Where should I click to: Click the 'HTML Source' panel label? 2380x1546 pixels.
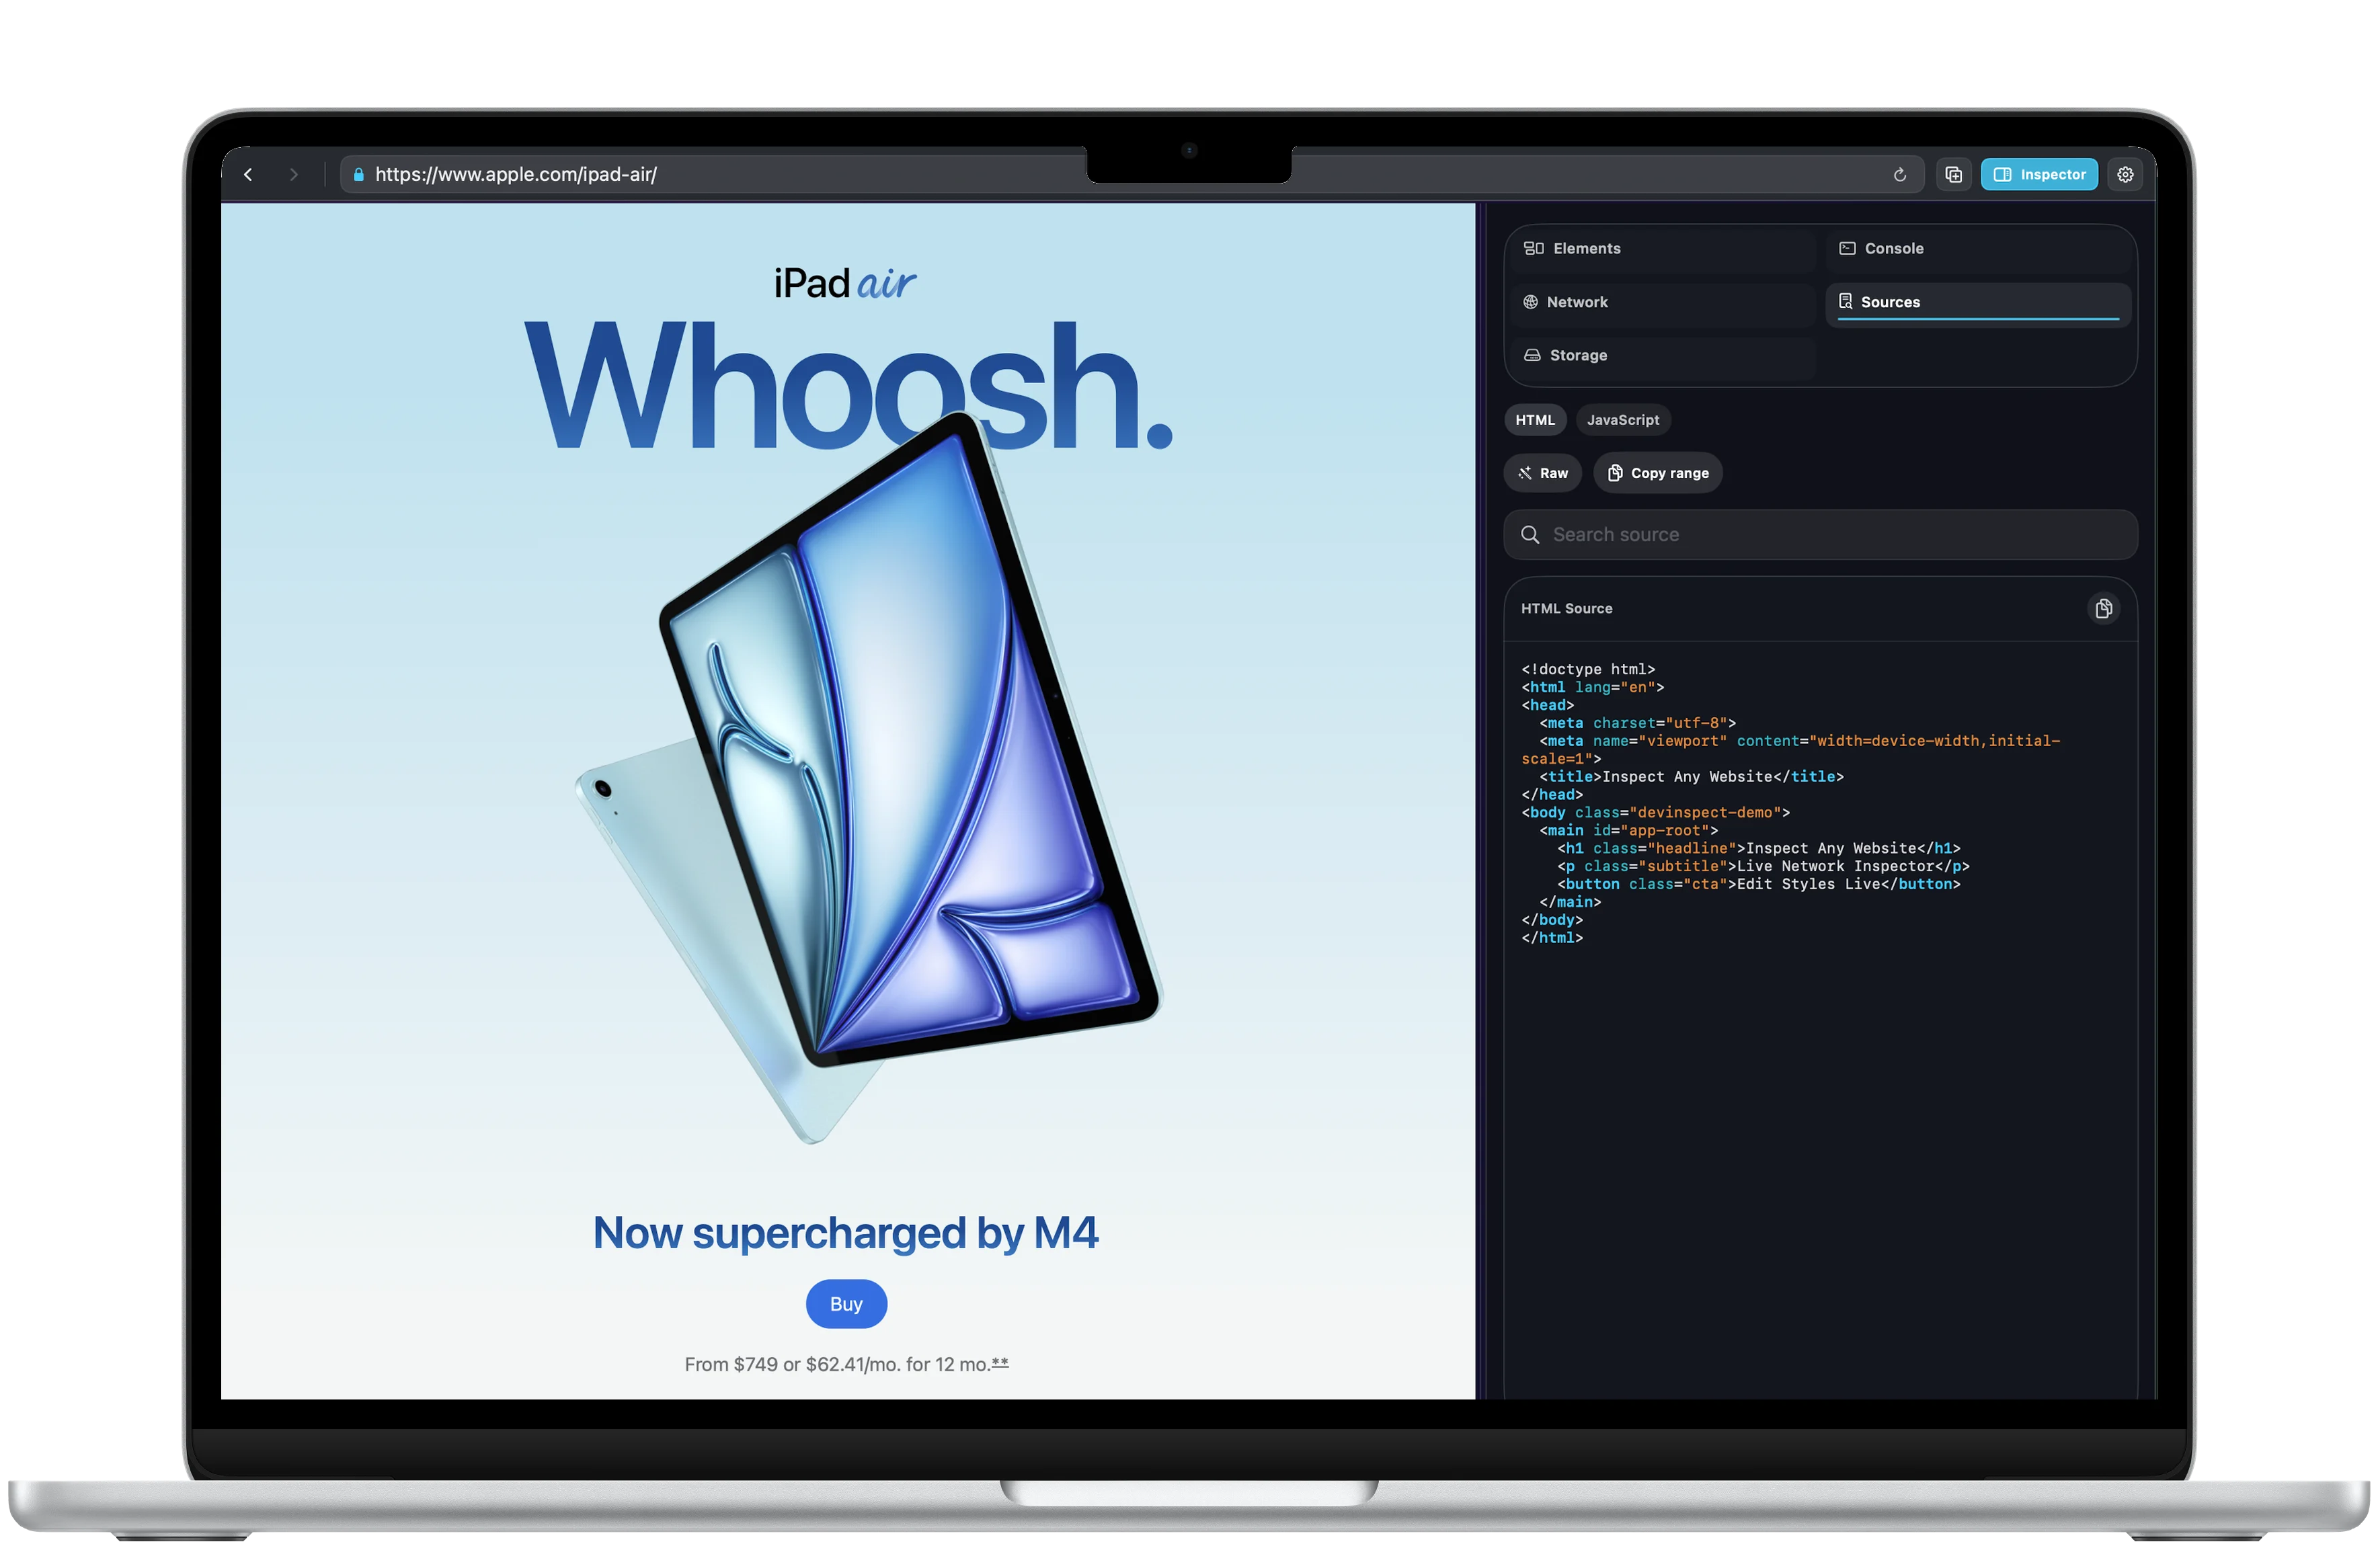pos(1567,609)
